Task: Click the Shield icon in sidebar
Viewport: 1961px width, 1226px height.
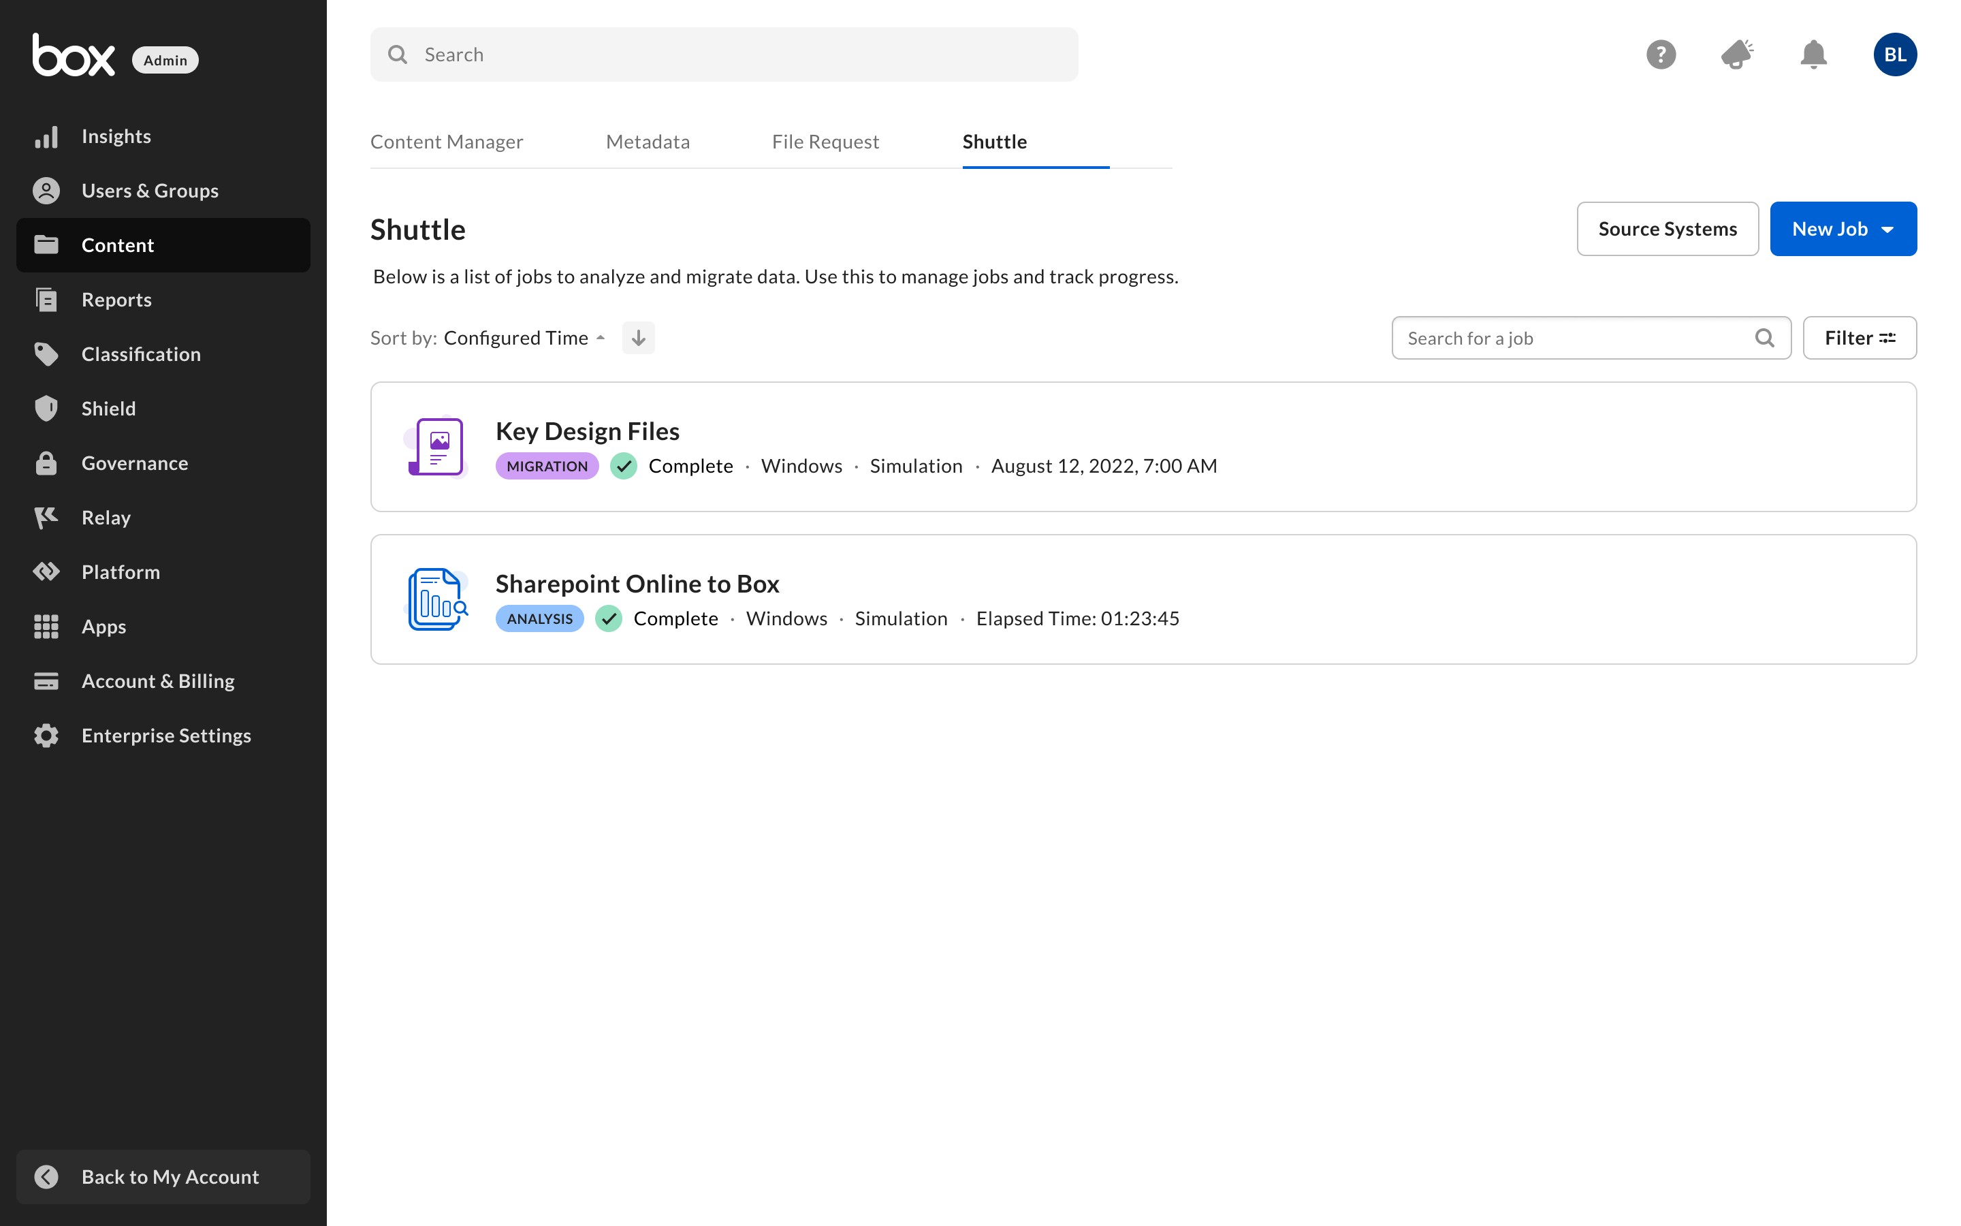Action: tap(46, 408)
